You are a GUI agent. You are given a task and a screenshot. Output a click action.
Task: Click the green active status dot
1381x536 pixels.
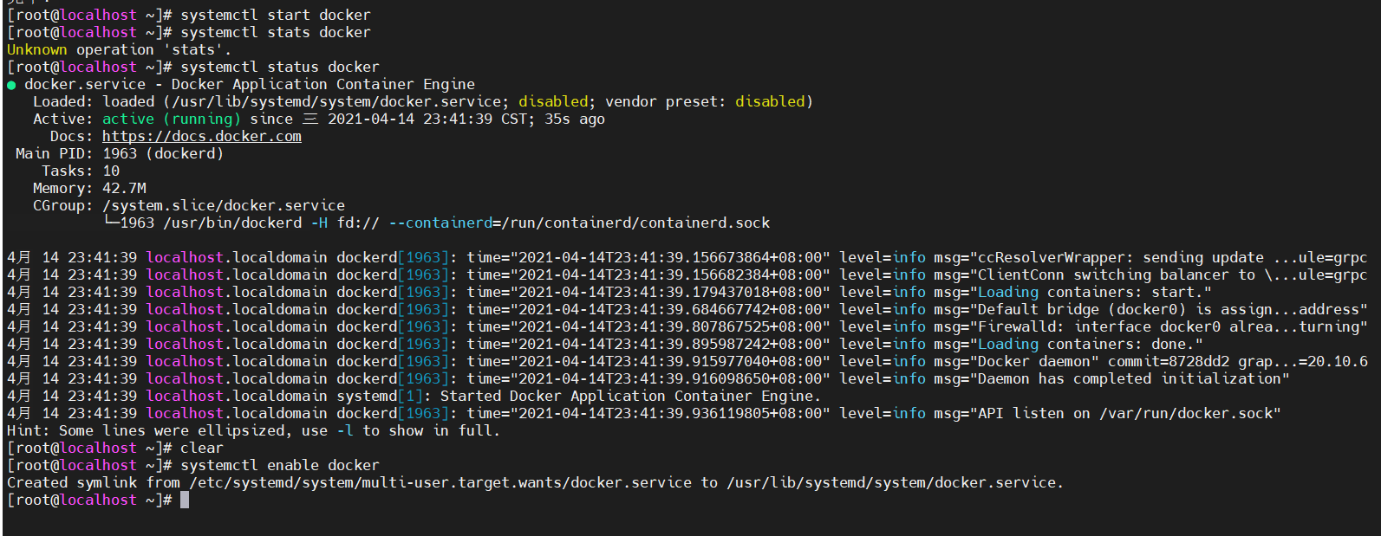point(11,85)
